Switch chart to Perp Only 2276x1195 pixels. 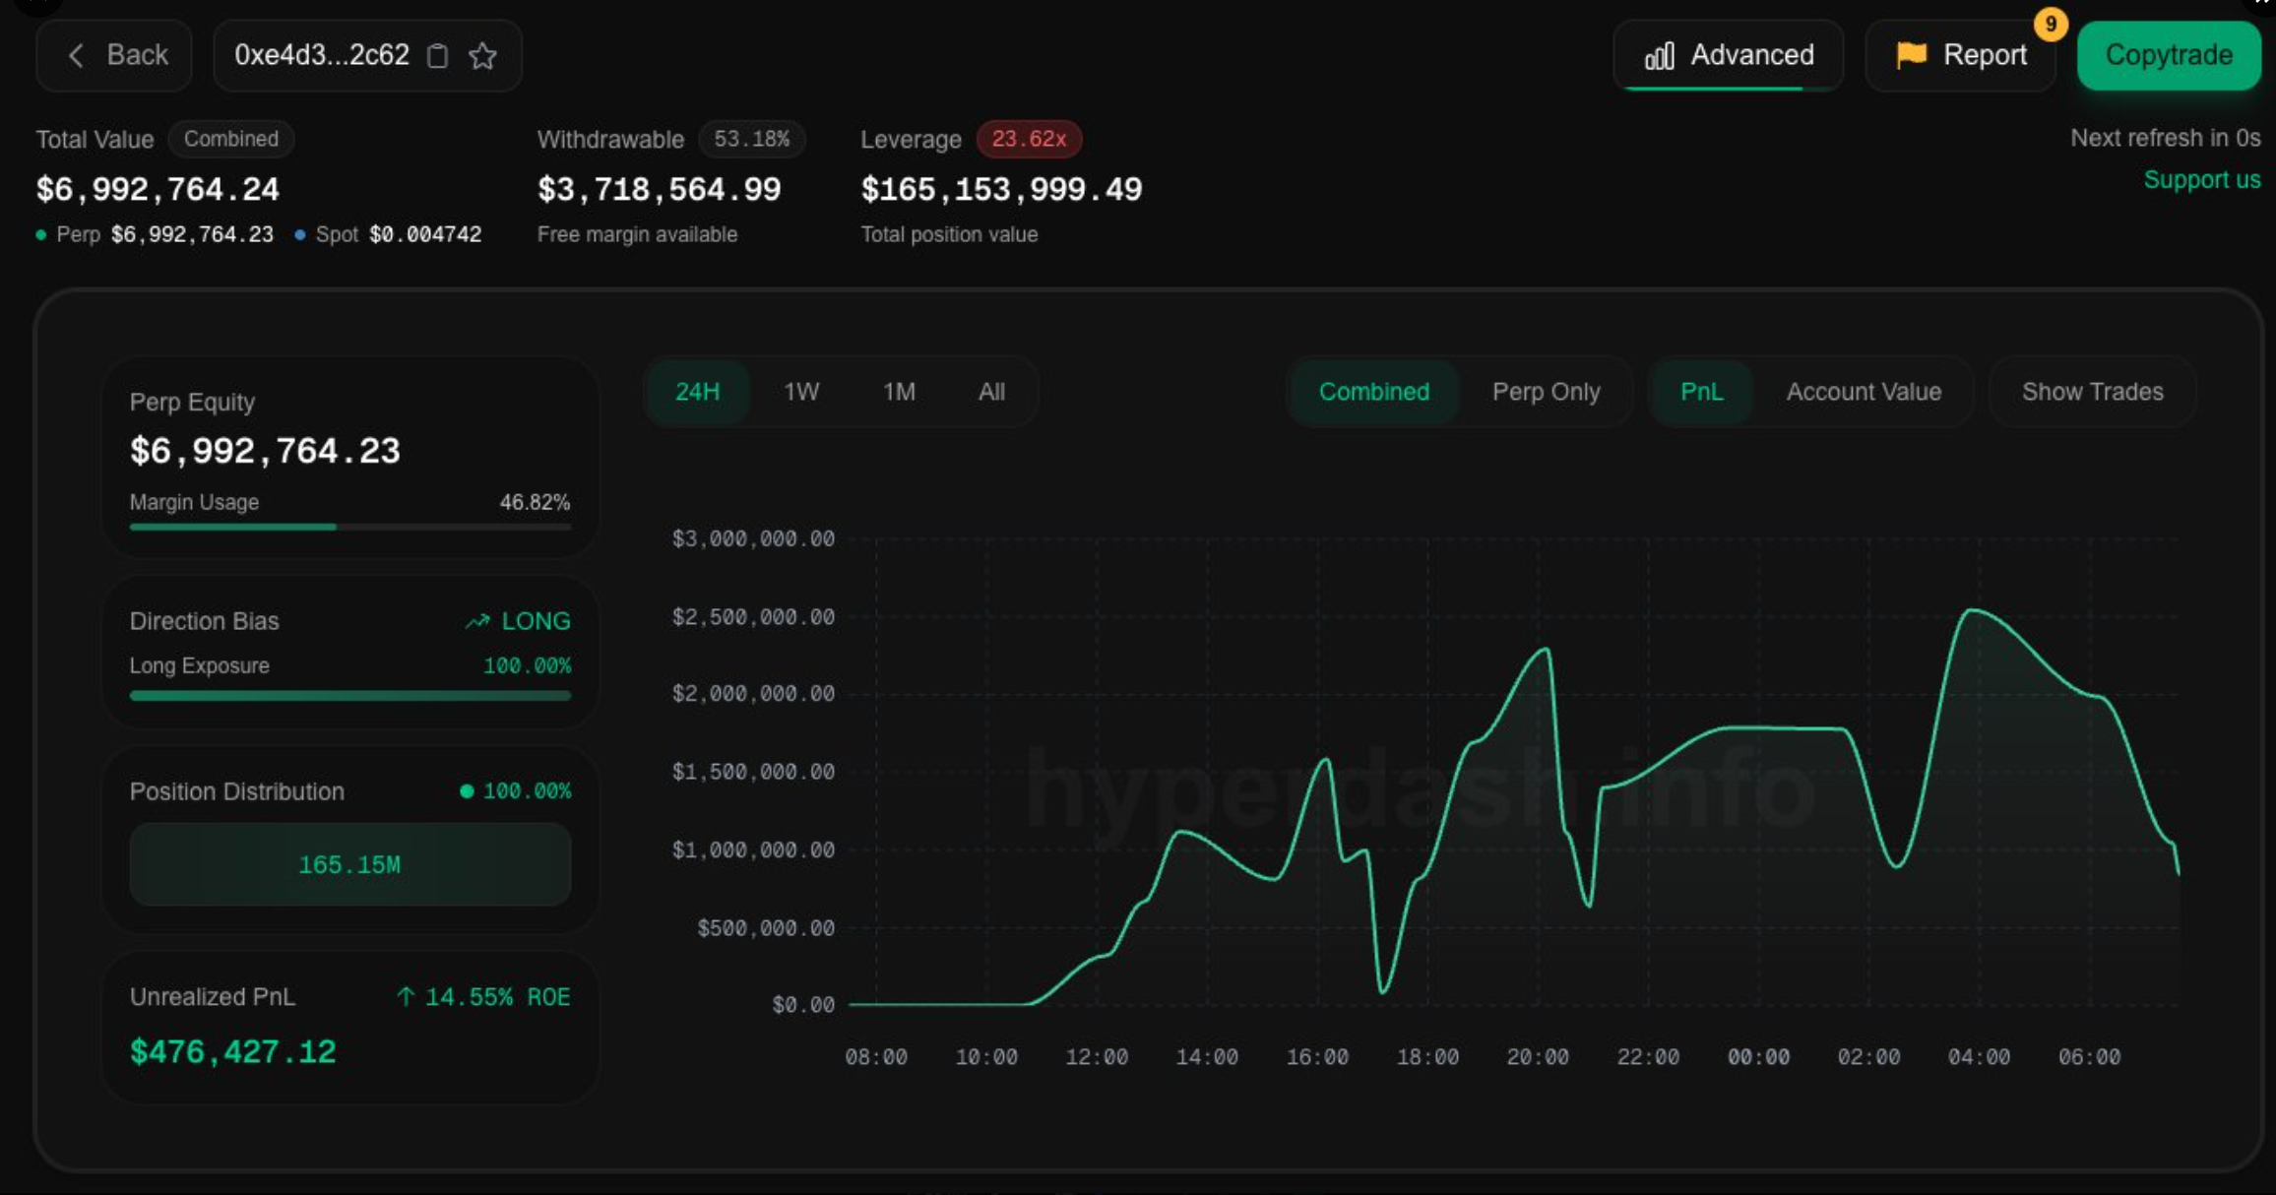click(1546, 392)
